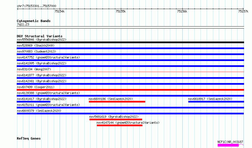
Task: Click the 75155k ruler position
Action: click(121, 11)
